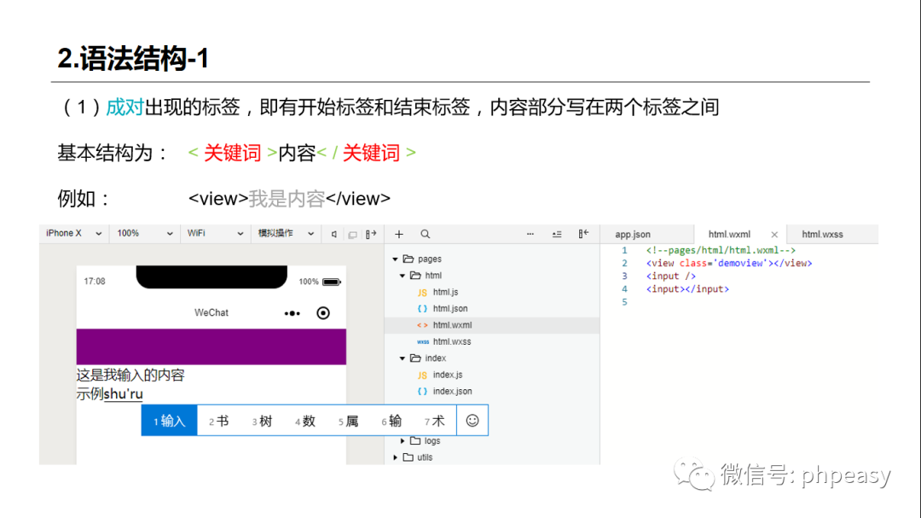
Task: Click the outline/format icon near the editor tabs
Action: [x=557, y=234]
